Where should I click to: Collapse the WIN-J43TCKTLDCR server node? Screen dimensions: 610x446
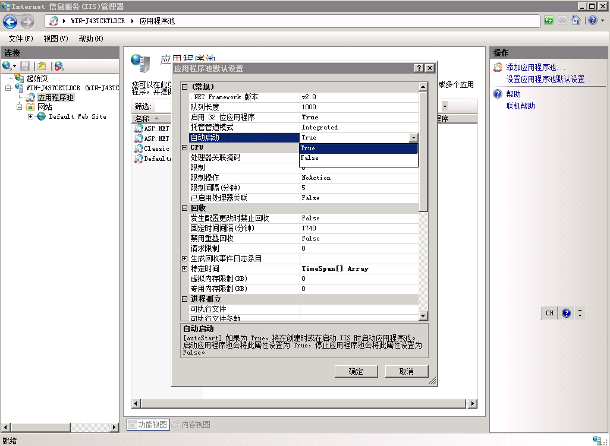[8, 88]
